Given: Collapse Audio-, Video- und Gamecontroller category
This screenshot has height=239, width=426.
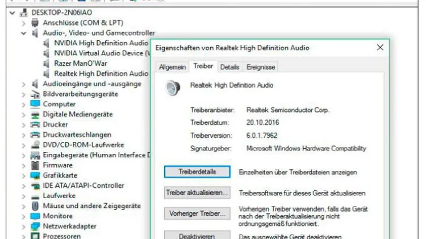Looking at the screenshot, I should coord(24,33).
